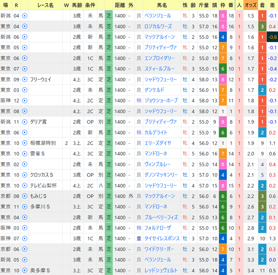278x275 pixels.
Task: Click the 場 column header
Action: (x=6, y=5)
